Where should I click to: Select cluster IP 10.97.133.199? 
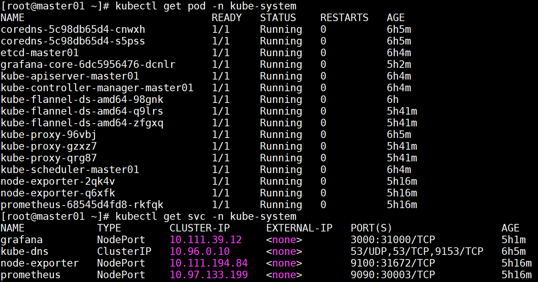(x=209, y=275)
